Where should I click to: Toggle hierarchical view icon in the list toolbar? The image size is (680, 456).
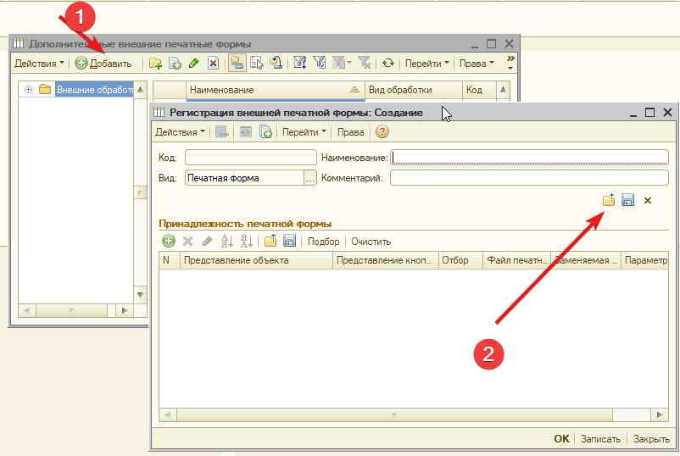tap(237, 64)
